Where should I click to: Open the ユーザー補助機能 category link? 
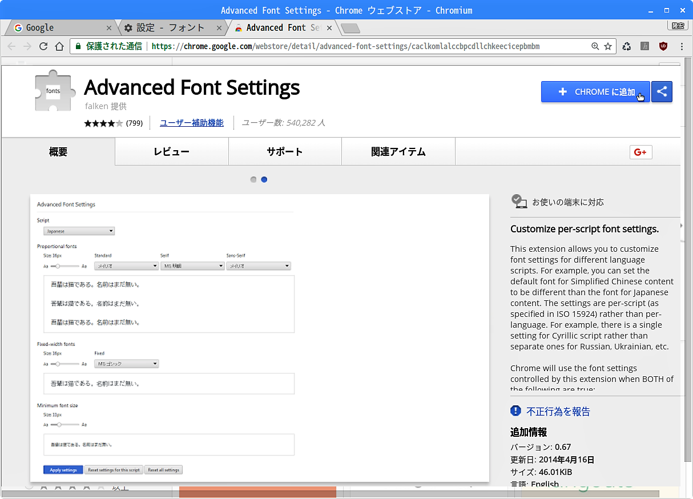tap(192, 123)
